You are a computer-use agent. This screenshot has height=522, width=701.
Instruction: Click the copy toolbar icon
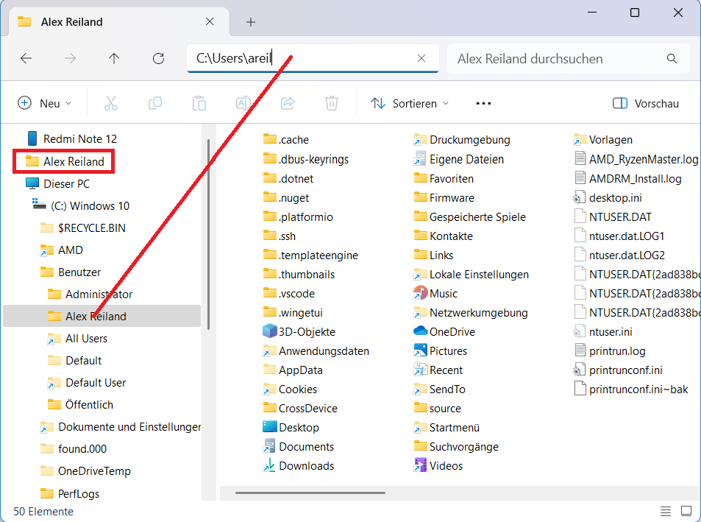154,103
